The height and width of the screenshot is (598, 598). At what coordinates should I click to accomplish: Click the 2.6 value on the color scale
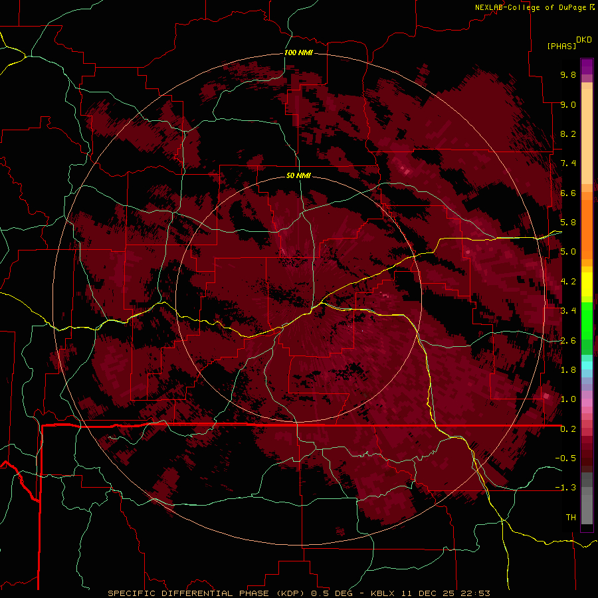568,341
